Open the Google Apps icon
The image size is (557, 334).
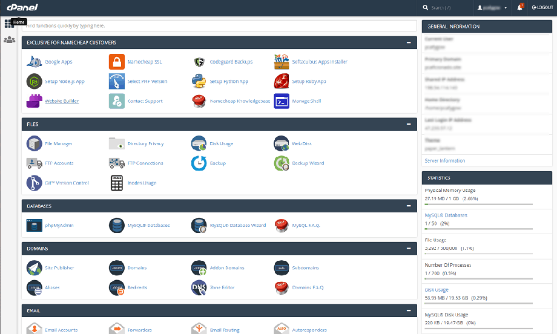(35, 62)
